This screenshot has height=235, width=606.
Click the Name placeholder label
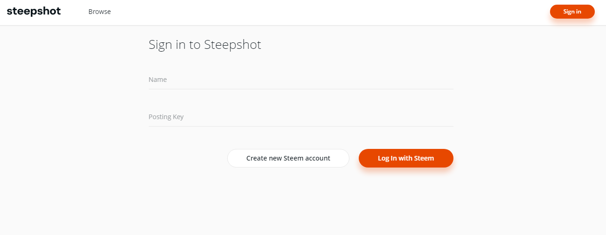158,80
